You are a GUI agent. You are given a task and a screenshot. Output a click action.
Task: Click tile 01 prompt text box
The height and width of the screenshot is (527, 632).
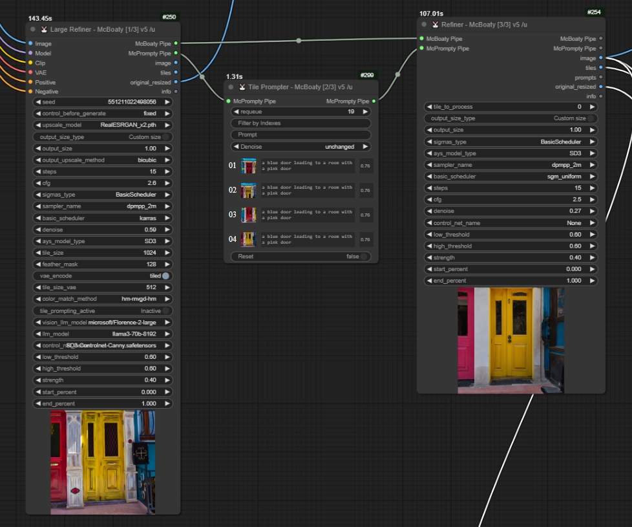click(307, 166)
